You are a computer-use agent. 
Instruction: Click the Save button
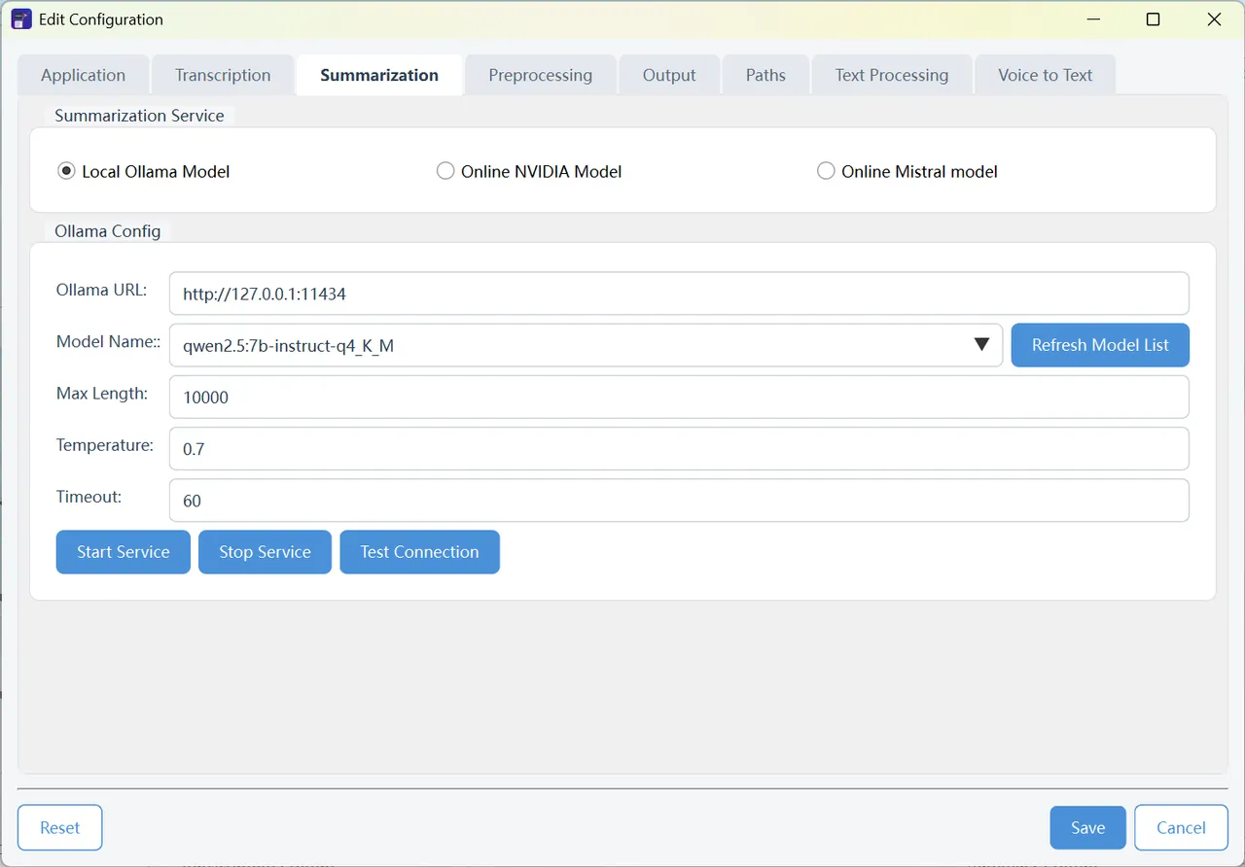1087,828
